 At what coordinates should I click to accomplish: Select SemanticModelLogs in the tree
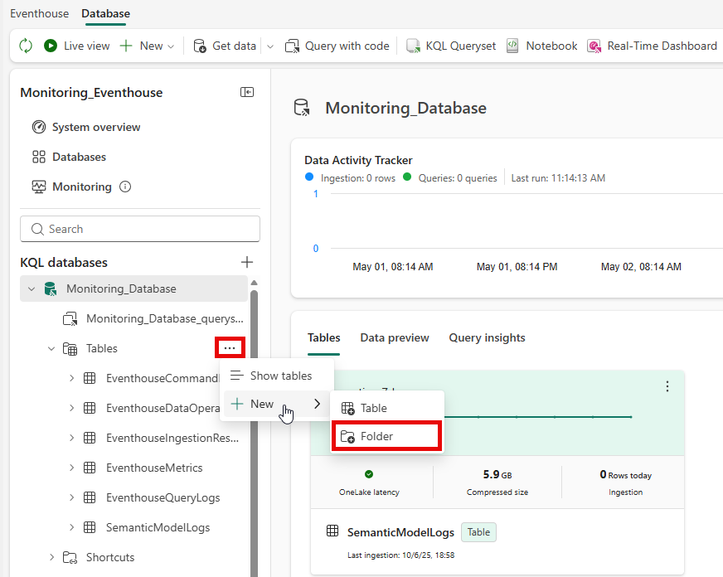(158, 527)
